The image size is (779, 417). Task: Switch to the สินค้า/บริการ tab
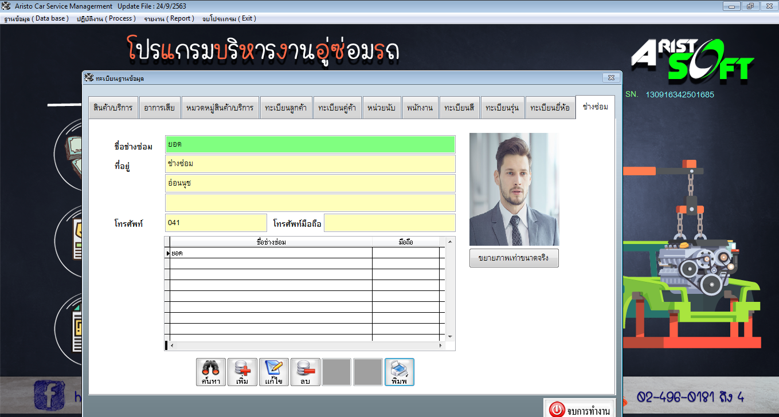(113, 108)
